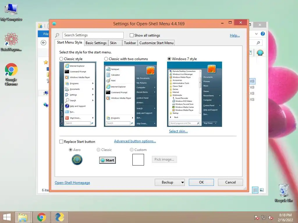
Task: Click the Explorer search magnifier icon
Action: [258, 43]
